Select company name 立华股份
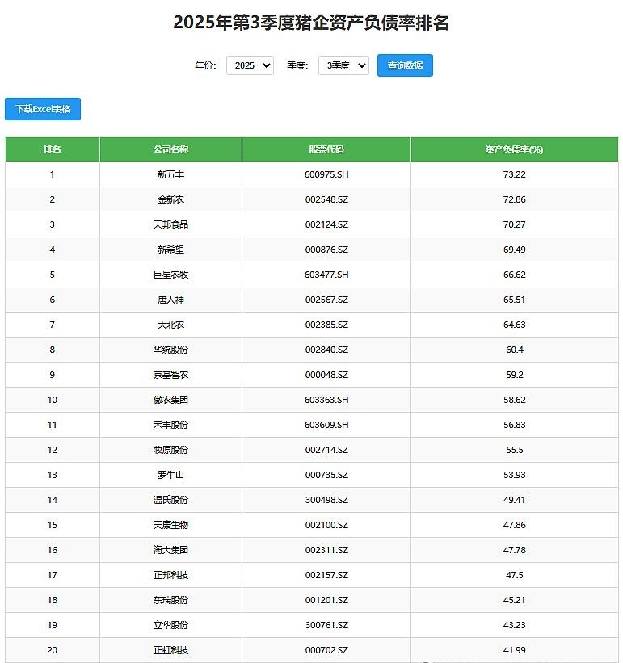Screen dimensions: 623x663 pyautogui.click(x=170, y=625)
